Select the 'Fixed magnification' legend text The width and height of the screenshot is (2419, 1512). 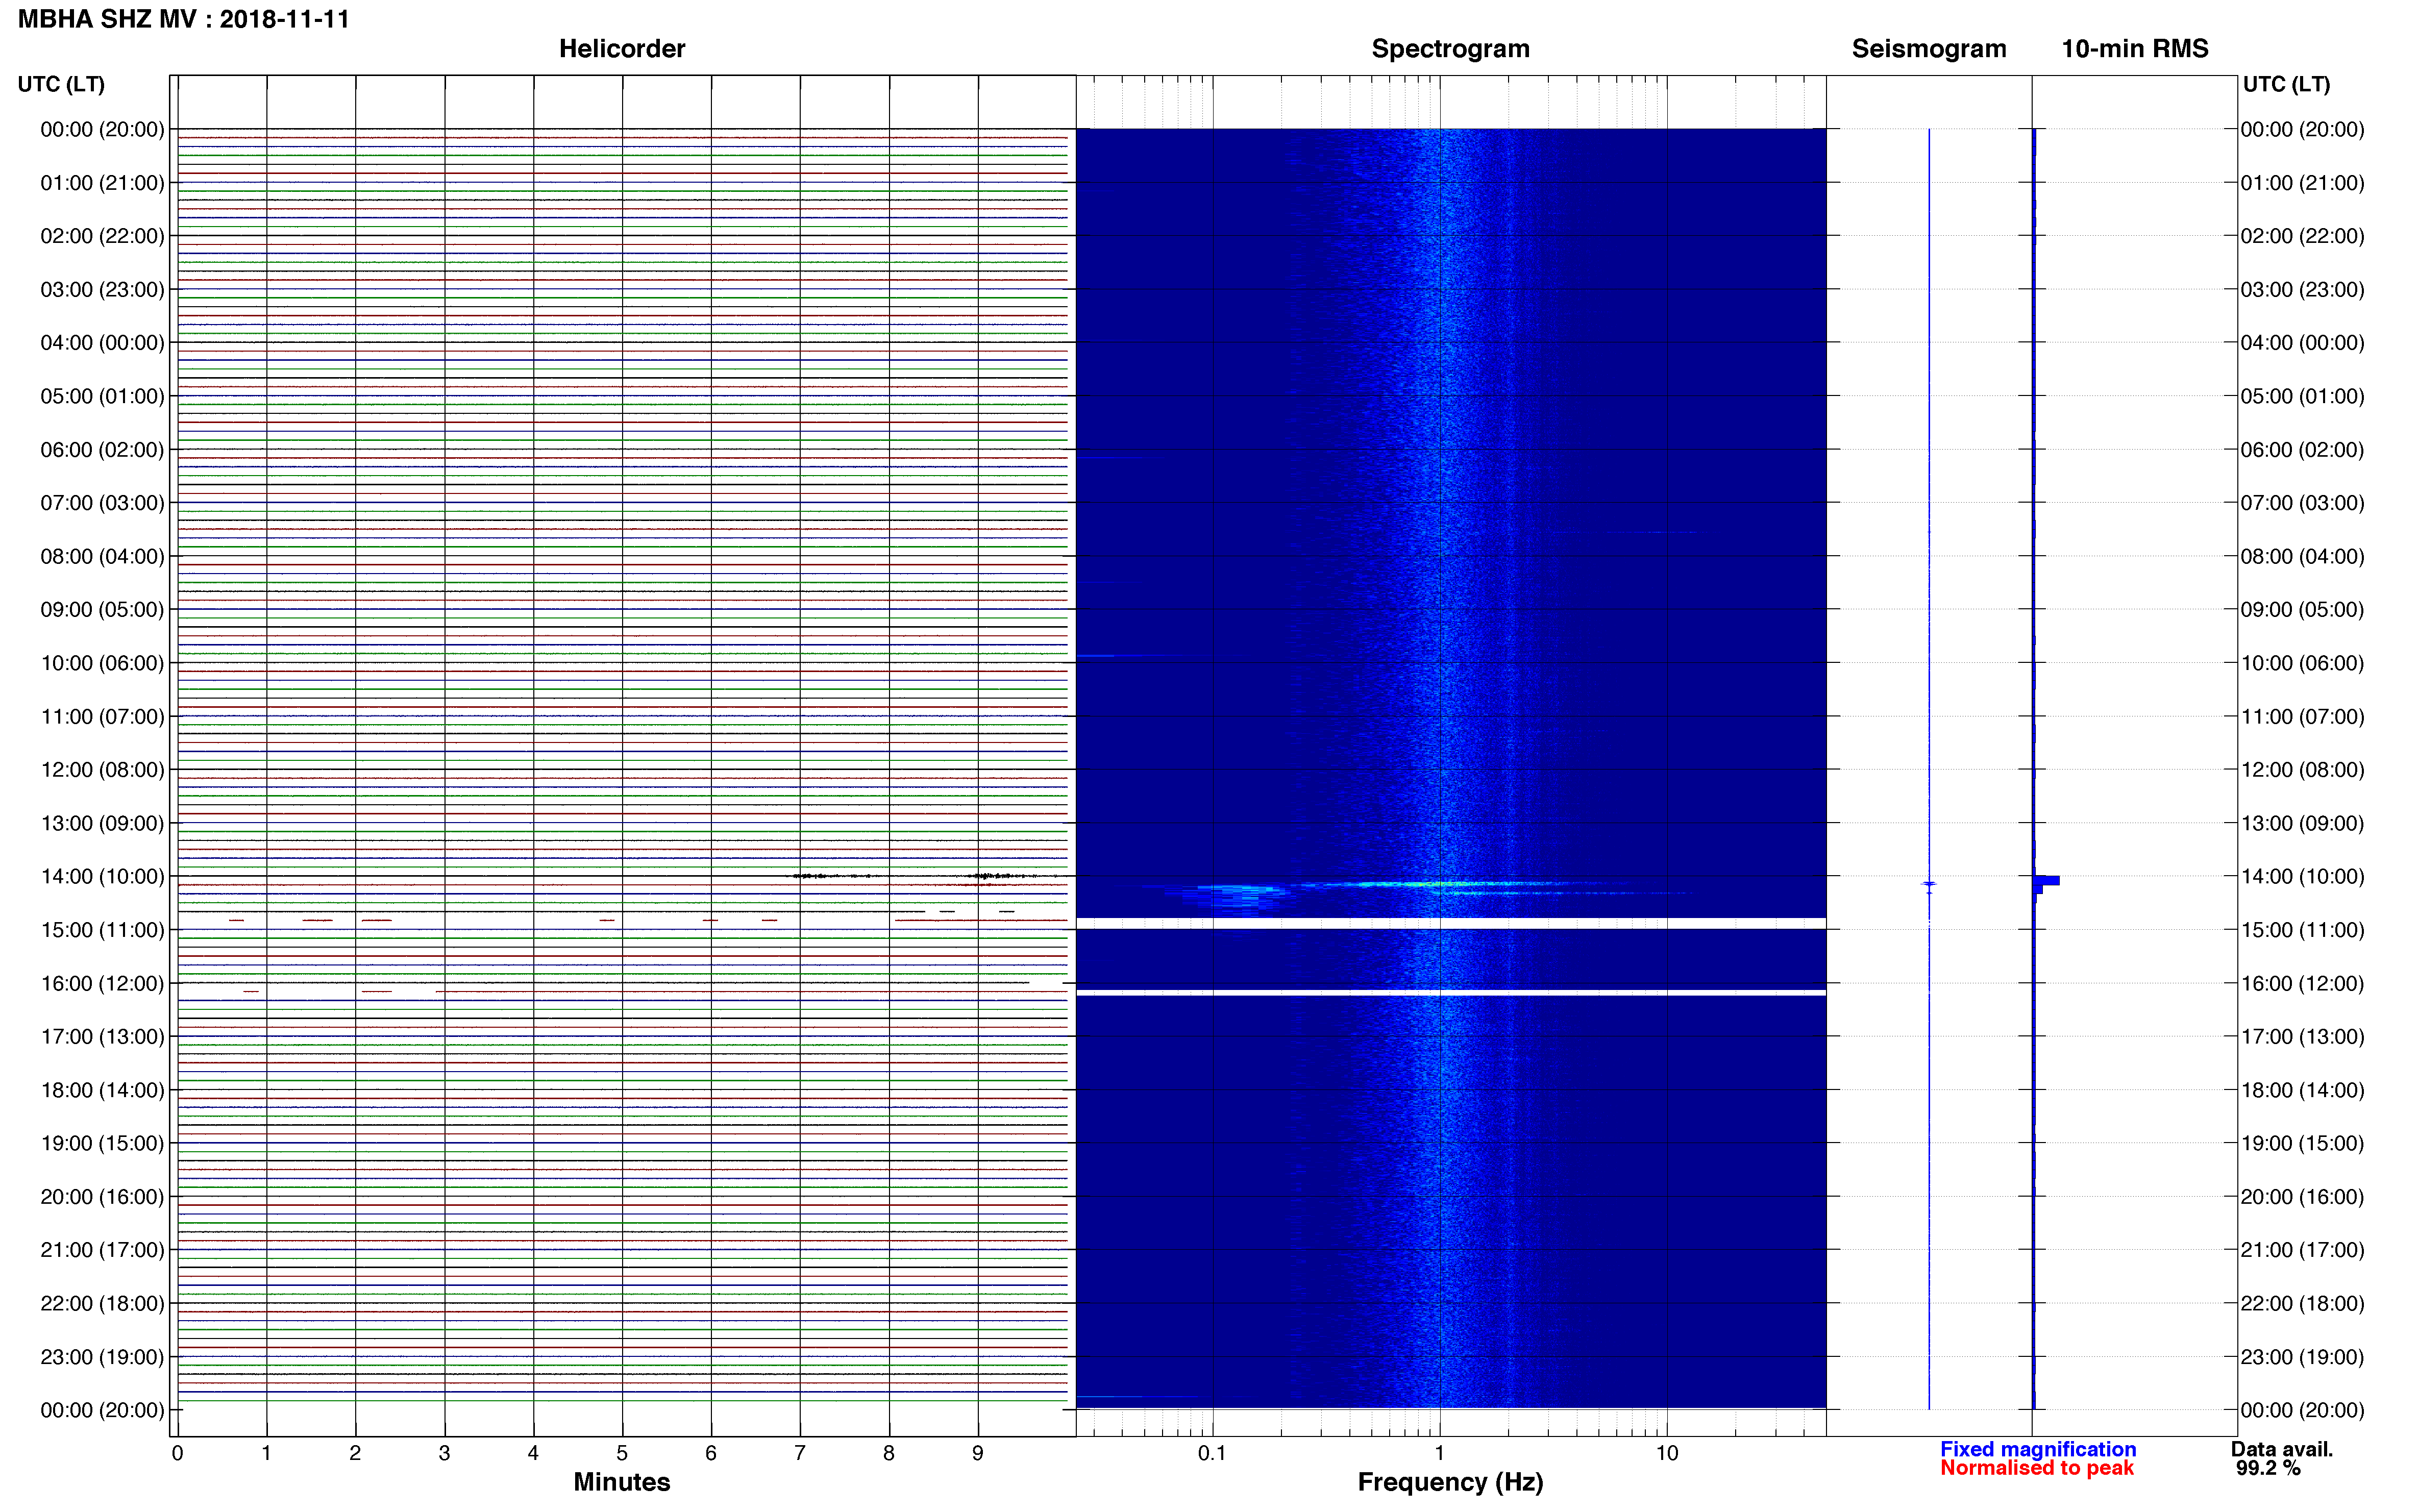[x=2038, y=1449]
